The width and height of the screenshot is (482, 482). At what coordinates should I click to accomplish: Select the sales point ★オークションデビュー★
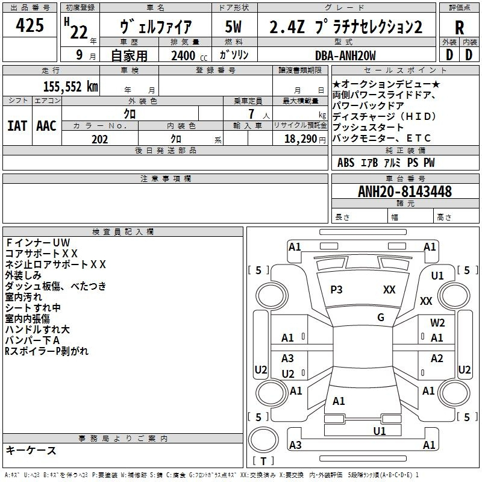click(x=386, y=84)
